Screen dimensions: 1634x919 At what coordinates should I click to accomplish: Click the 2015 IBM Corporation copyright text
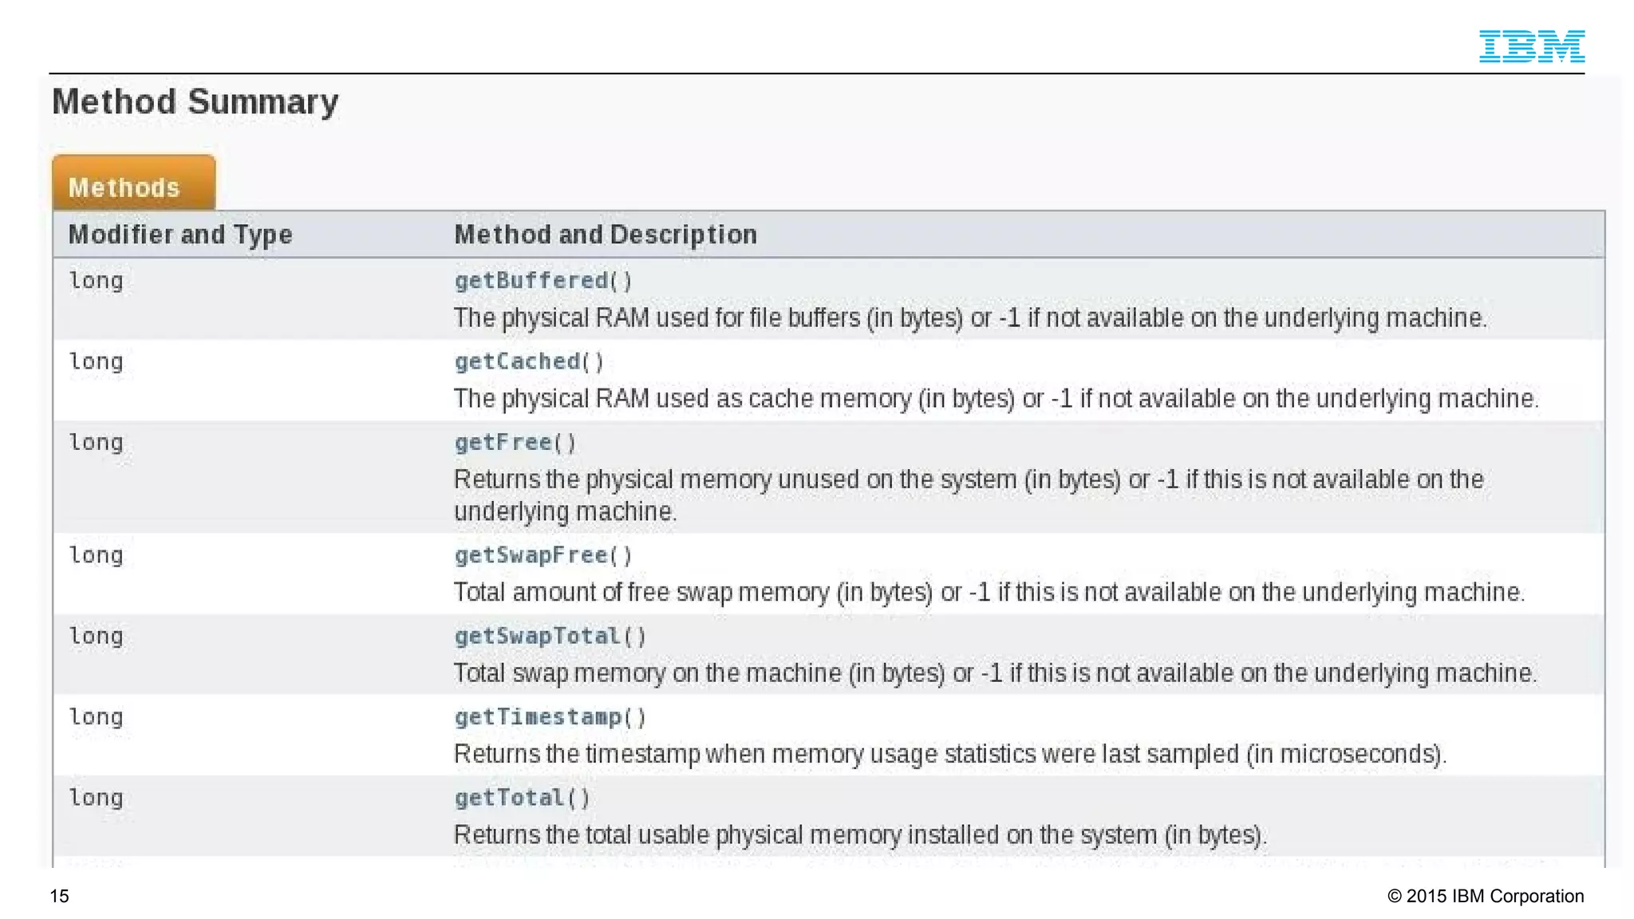(1486, 896)
